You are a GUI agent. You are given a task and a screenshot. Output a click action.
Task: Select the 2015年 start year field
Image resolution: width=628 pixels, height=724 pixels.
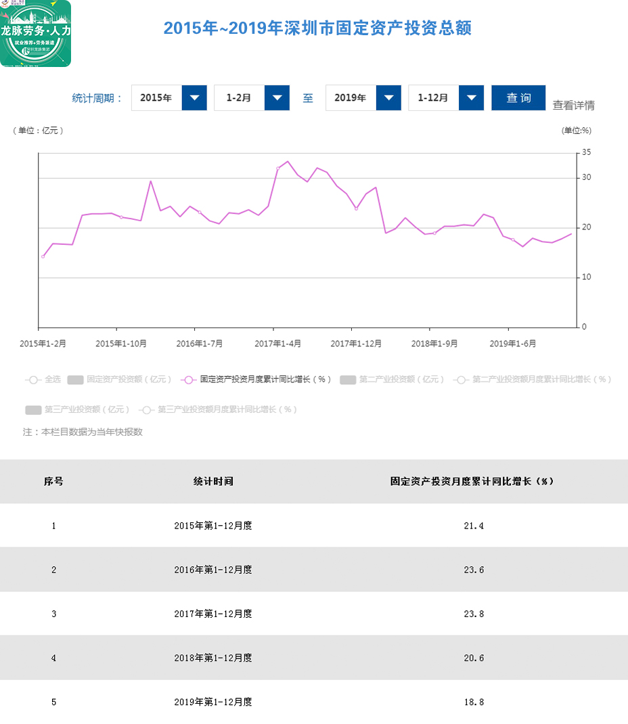click(156, 98)
